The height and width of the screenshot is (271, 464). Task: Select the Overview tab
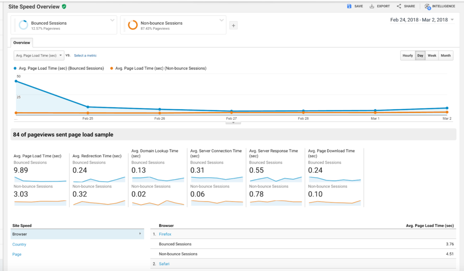point(21,42)
